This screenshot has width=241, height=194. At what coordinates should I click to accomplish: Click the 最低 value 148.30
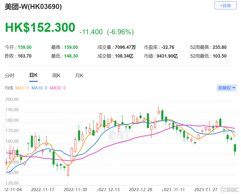click(x=71, y=56)
